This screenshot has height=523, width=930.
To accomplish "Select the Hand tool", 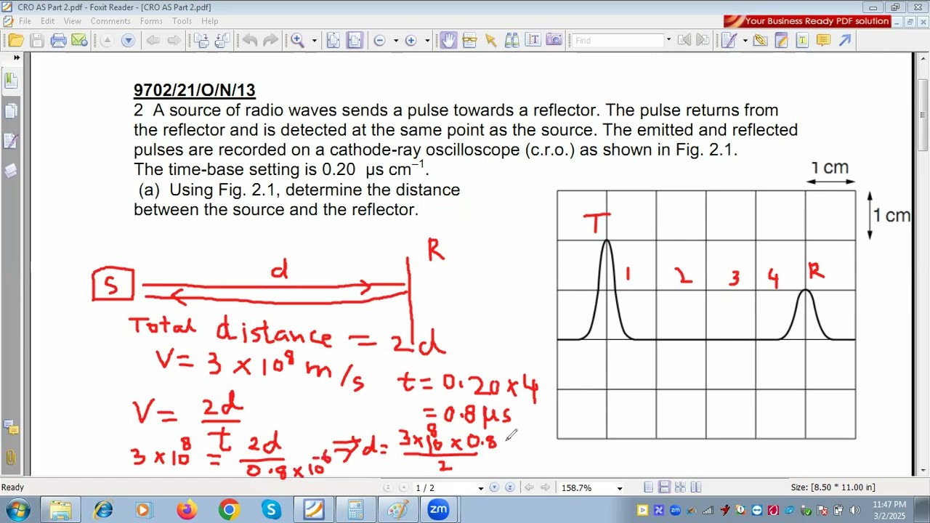I will coord(448,41).
